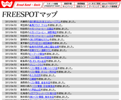
Task: Open ナガハマコーヒー 広面店 link
Action: [42, 29]
